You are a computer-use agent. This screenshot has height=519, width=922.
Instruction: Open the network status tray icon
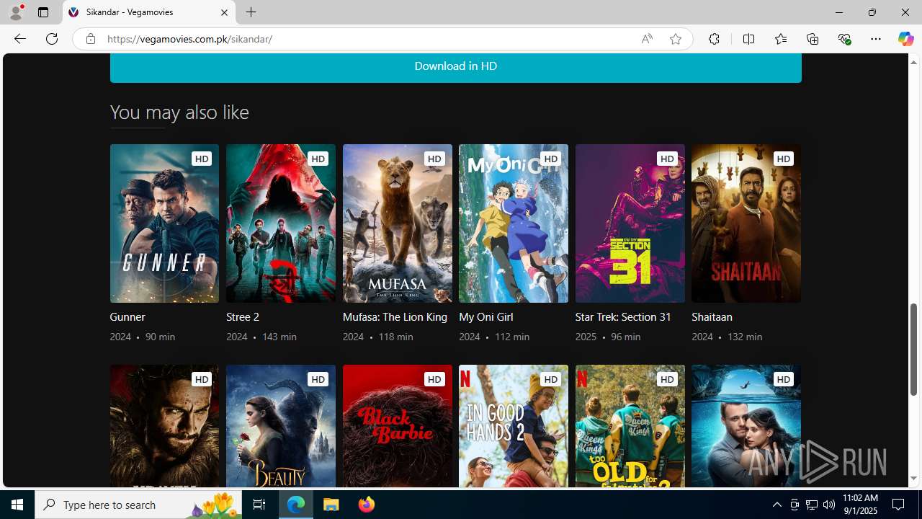tap(812, 505)
